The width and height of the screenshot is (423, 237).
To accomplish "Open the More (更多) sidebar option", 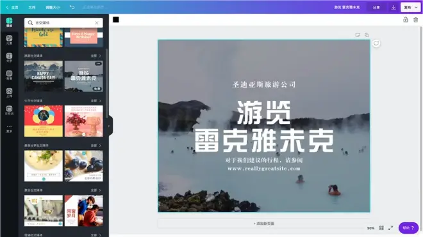I will tap(9, 128).
